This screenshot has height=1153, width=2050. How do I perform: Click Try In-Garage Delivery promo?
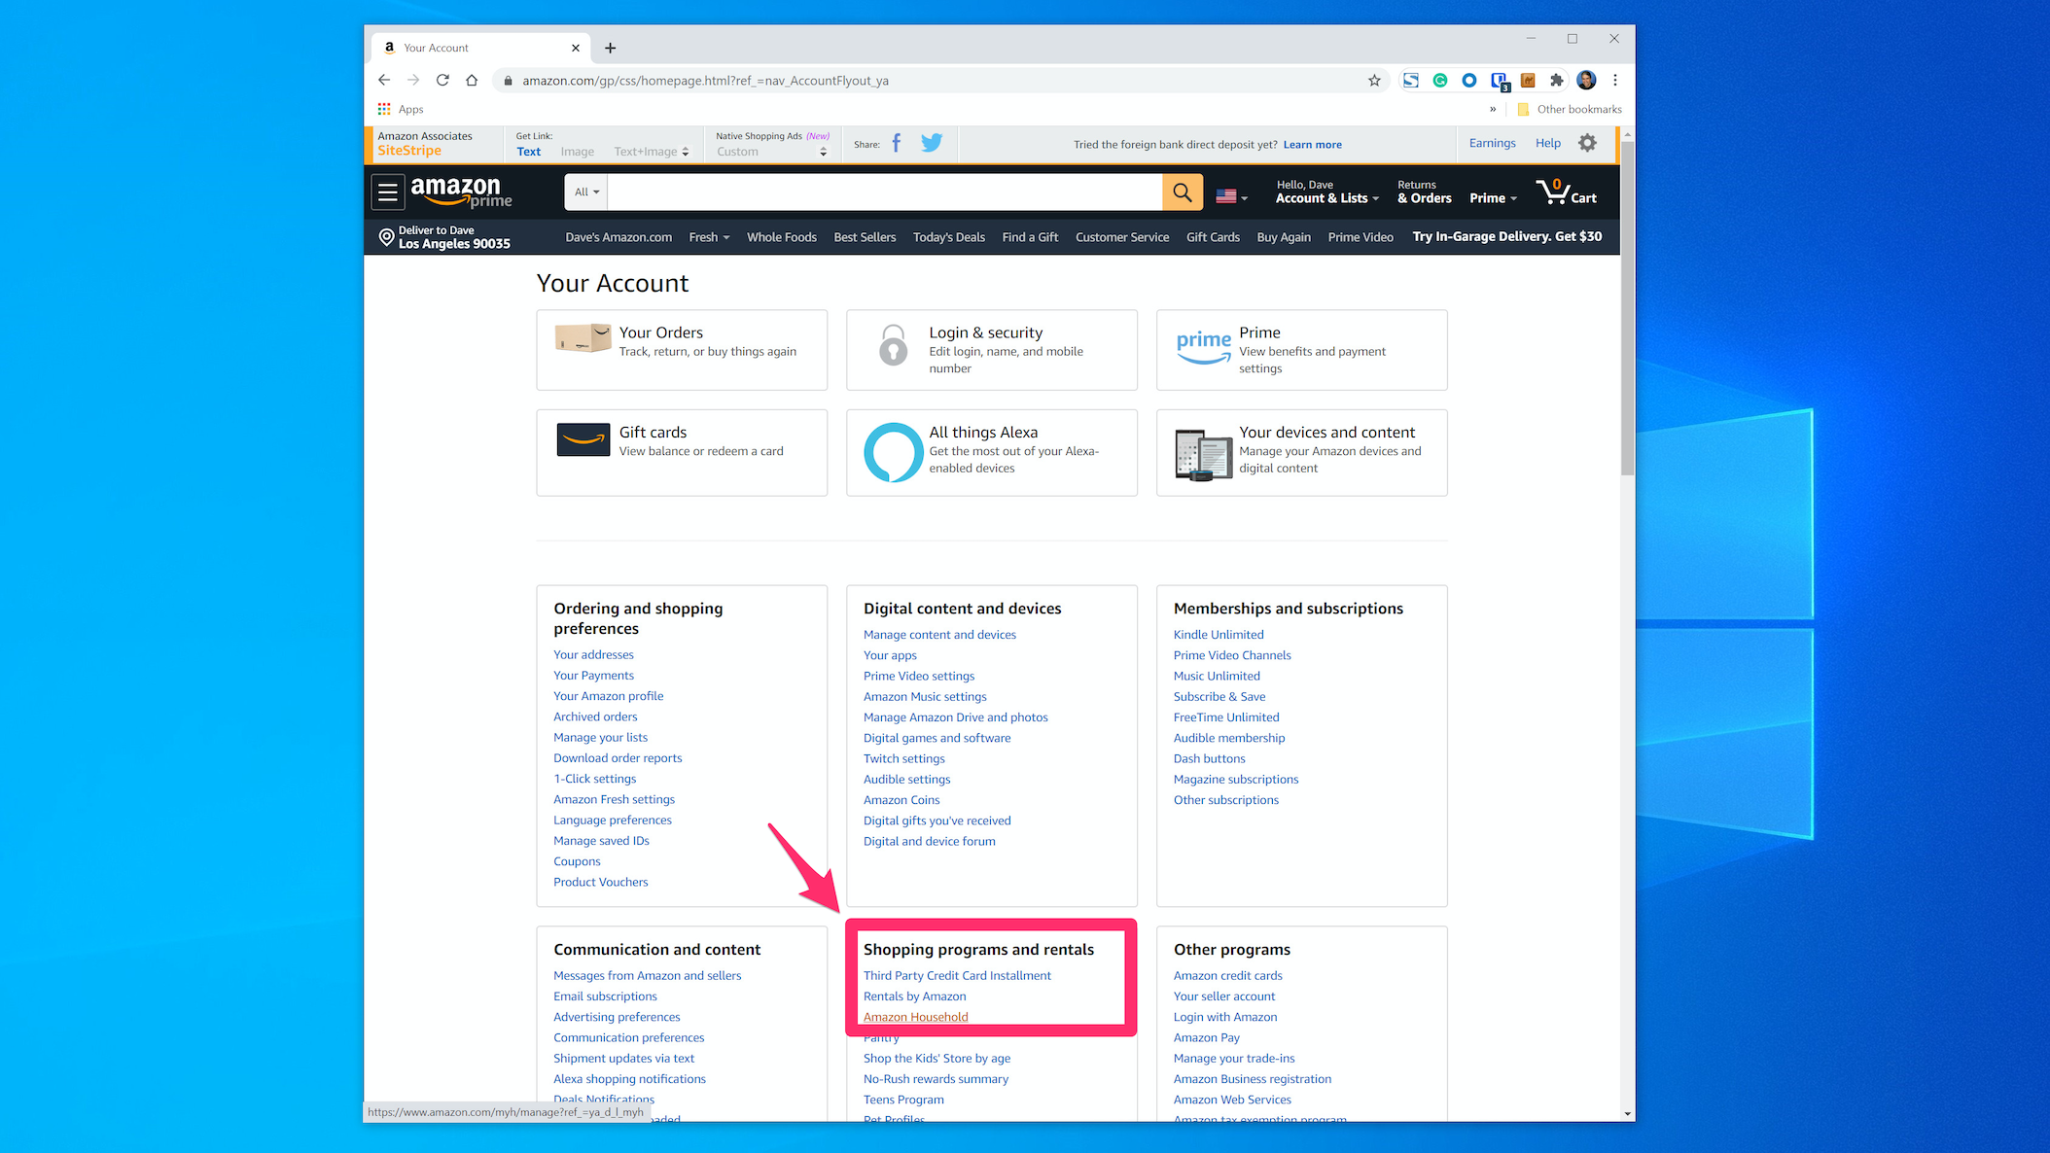pyautogui.click(x=1506, y=236)
